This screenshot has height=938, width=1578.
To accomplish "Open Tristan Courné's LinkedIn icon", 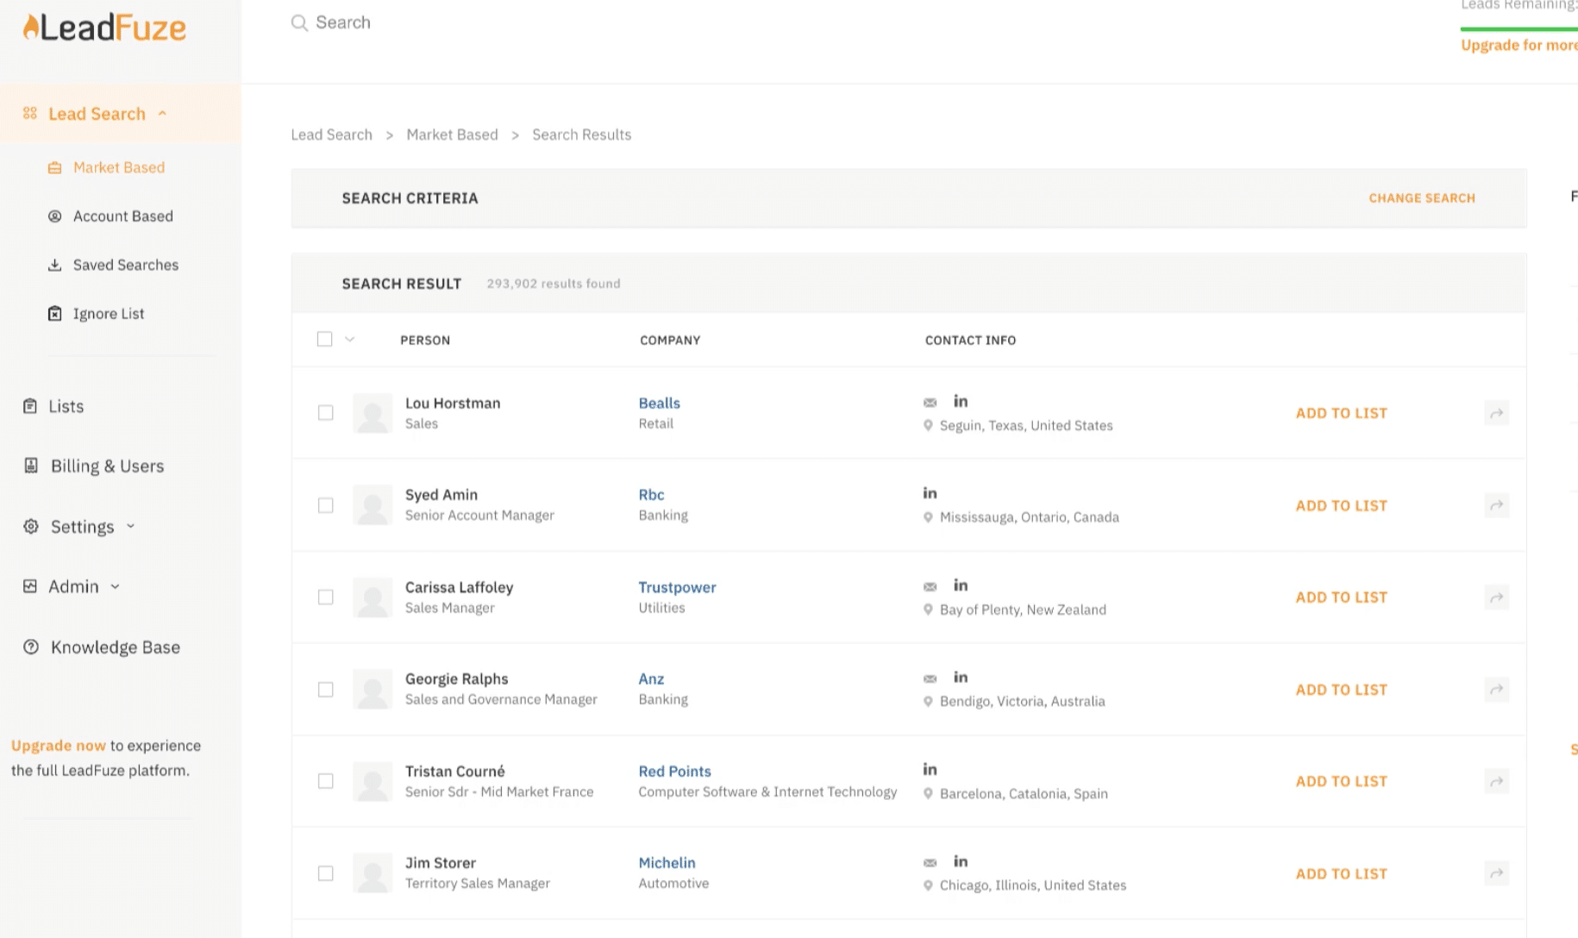I will 930,769.
